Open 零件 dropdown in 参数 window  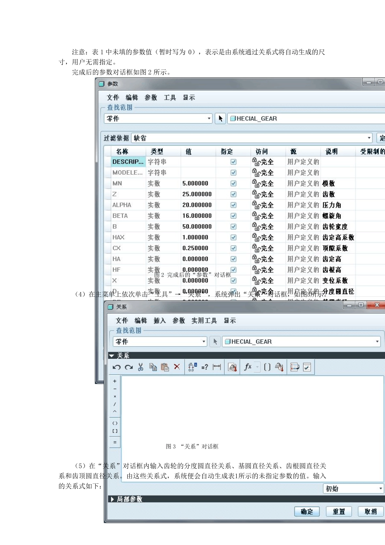[209, 118]
